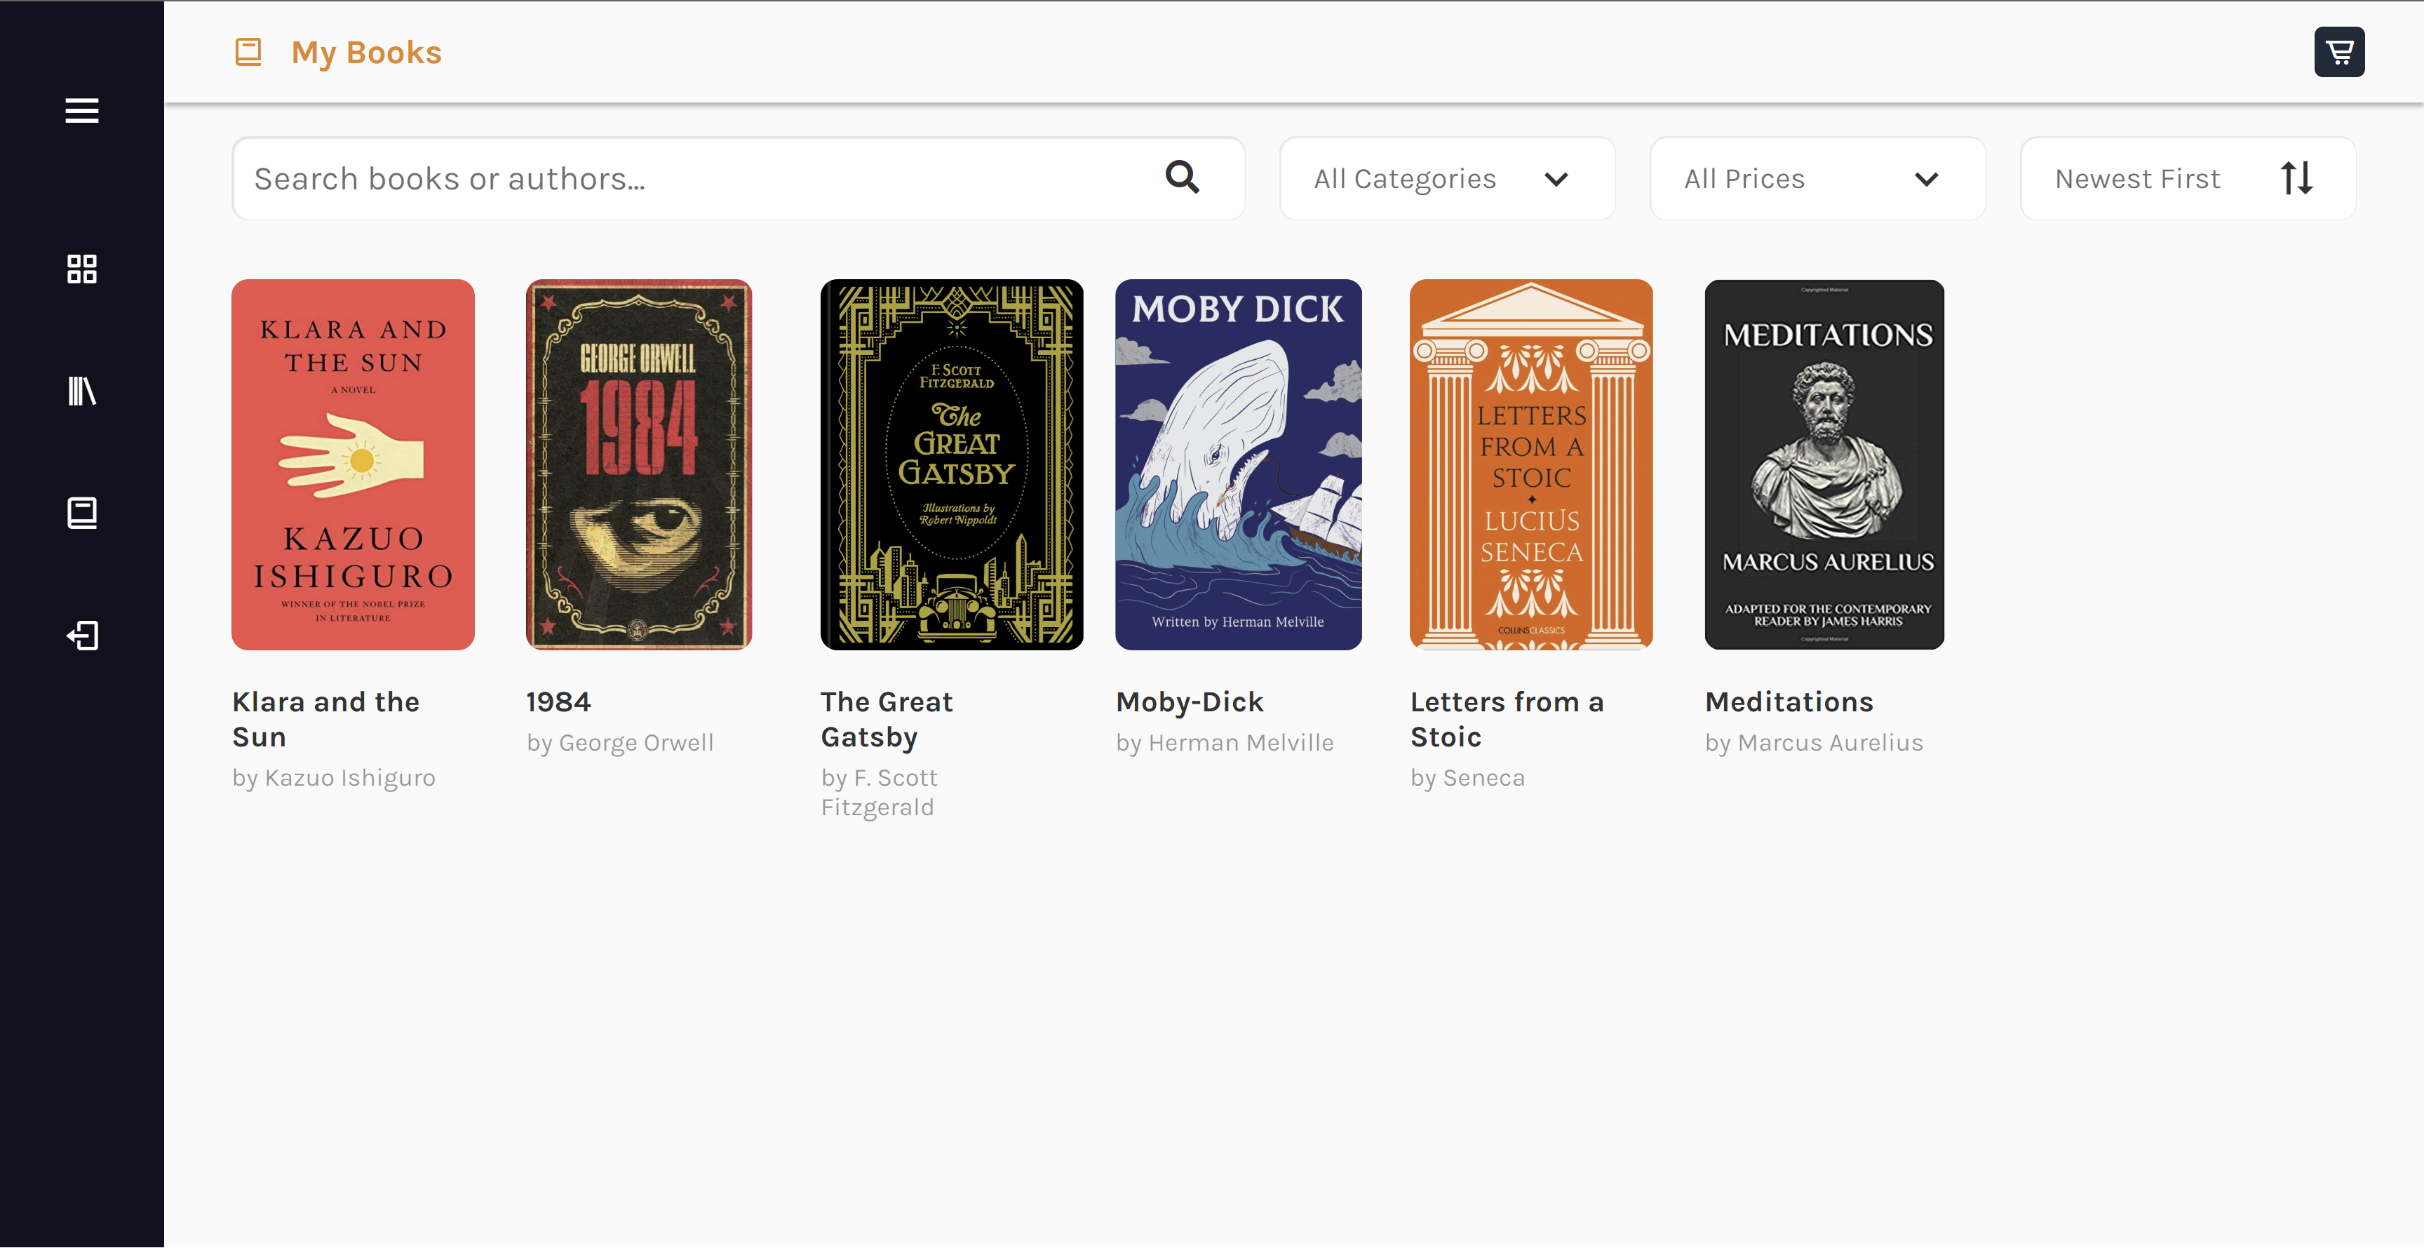The image size is (2424, 1248).
Task: Click the logout icon in sidebar
Action: coord(82,636)
